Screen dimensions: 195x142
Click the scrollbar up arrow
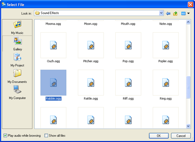pos(188,22)
